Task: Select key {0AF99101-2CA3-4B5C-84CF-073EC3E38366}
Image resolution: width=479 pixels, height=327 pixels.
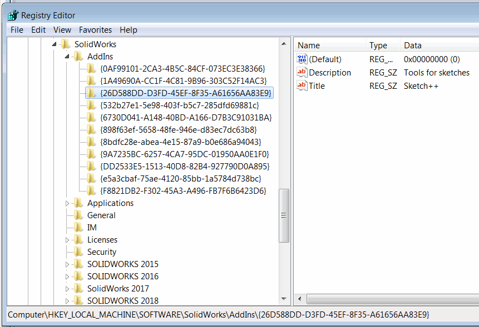Action: 182,69
